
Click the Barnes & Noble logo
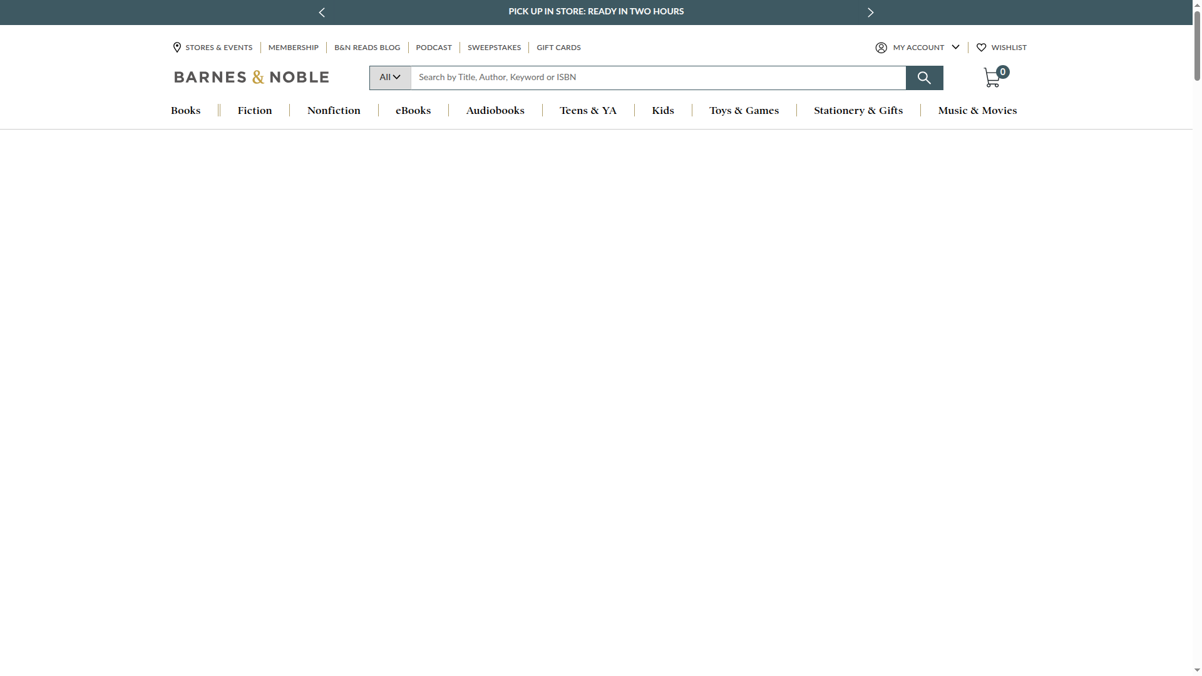(x=250, y=76)
